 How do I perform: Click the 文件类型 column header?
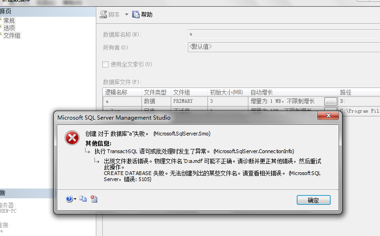coord(156,92)
